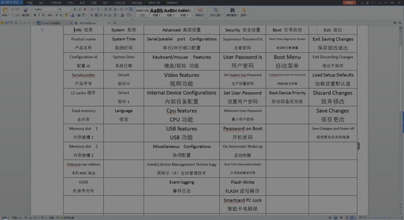Viewport: 404px width, 220px height.
Task: Click the shrink font size icon
Action: click(80, 9)
